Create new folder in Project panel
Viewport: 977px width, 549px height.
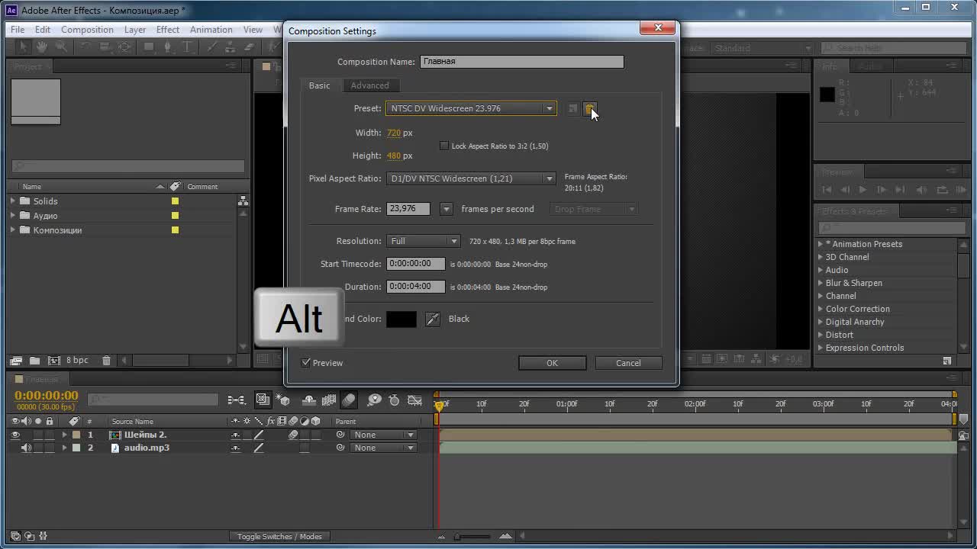tap(34, 360)
